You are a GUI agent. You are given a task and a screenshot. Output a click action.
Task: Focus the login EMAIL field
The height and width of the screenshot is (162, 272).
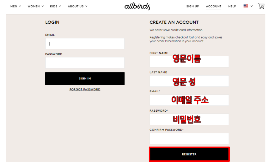point(85,44)
